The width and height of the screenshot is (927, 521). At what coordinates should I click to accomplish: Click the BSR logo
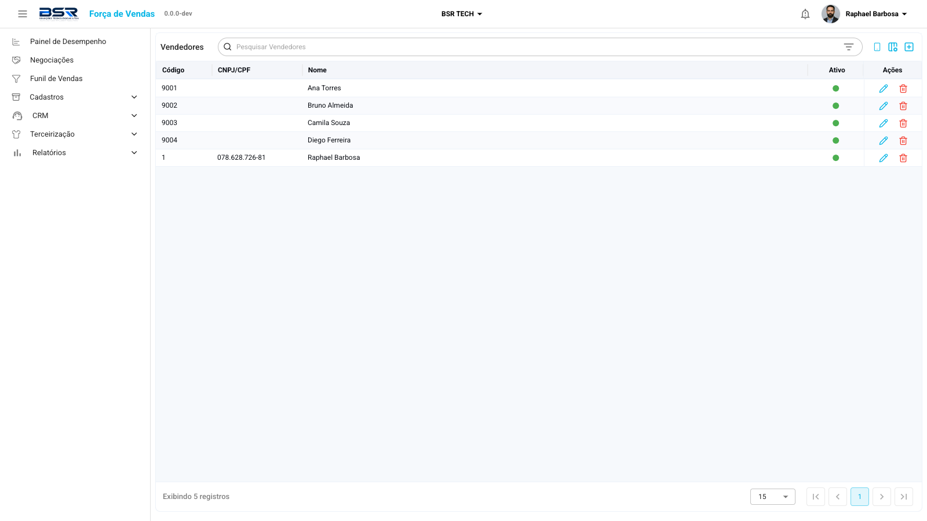pos(59,14)
